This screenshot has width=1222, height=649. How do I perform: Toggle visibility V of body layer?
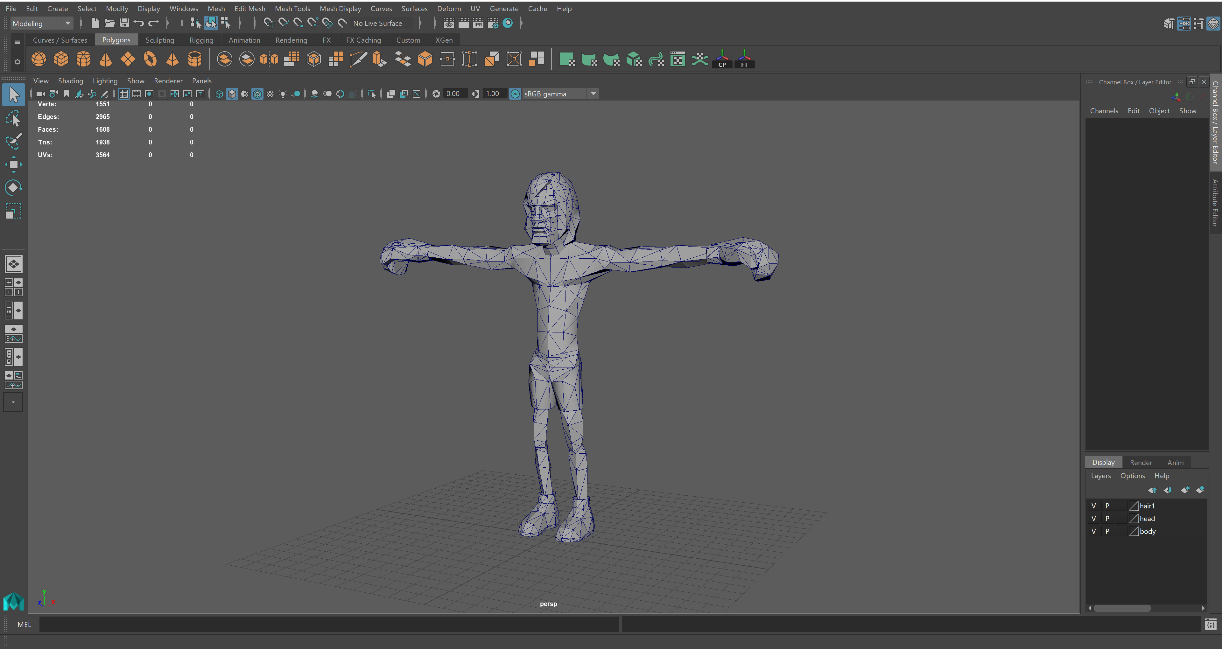click(x=1093, y=531)
